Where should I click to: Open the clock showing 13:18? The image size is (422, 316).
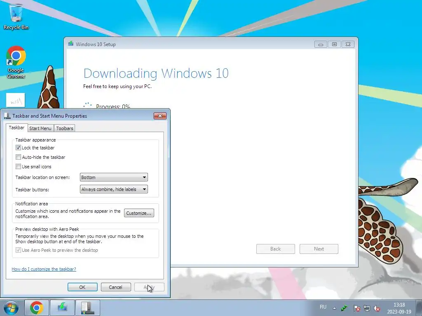pyautogui.click(x=399, y=308)
